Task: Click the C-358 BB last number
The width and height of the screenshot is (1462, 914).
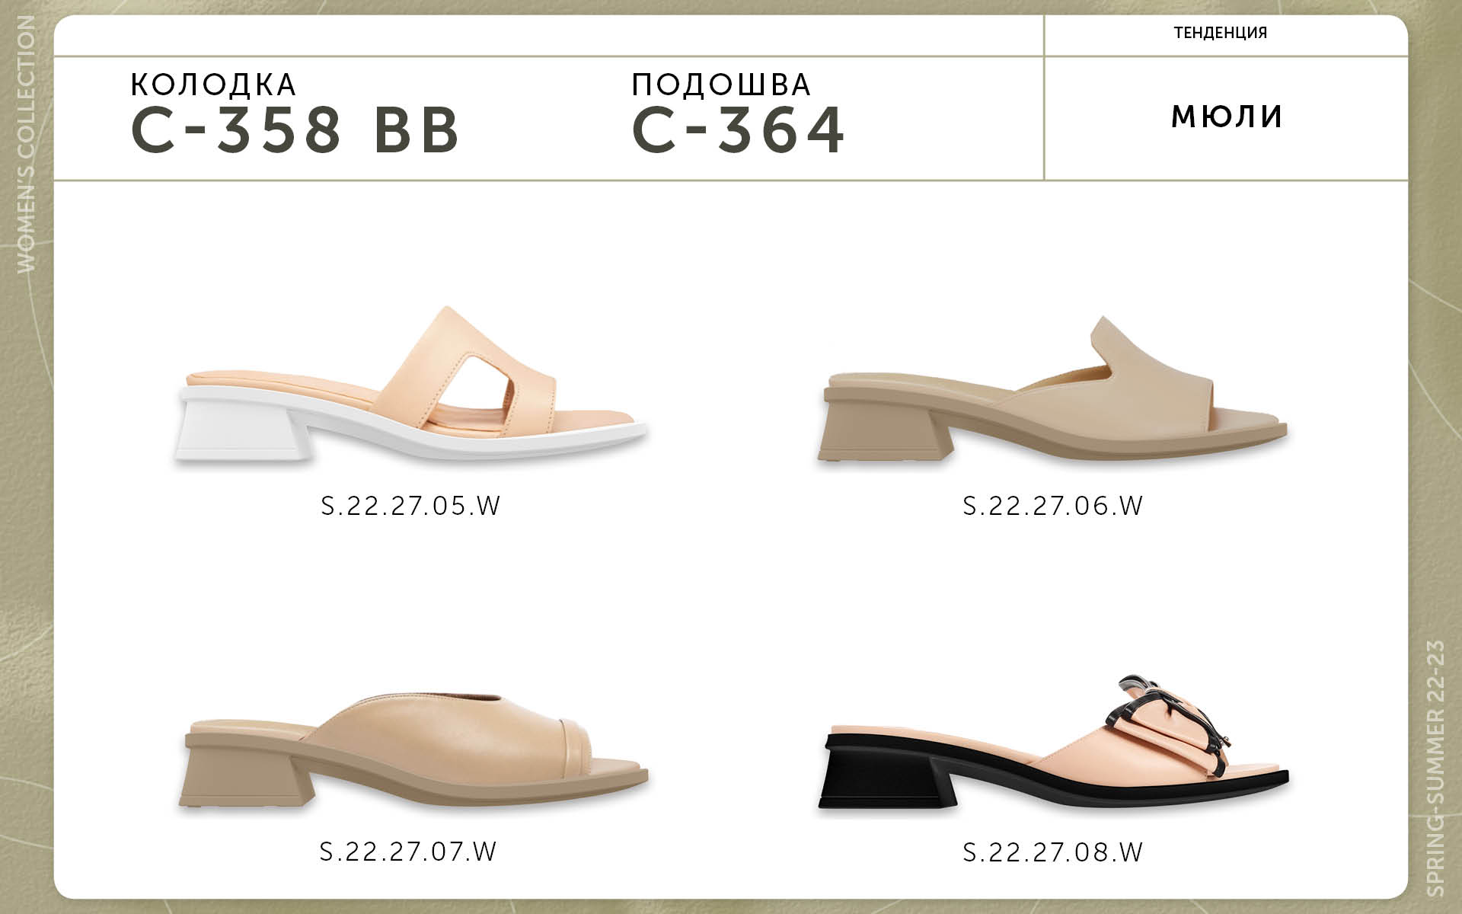Action: click(x=295, y=129)
